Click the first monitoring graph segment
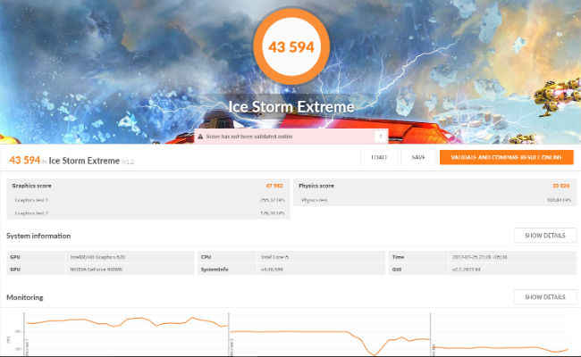The height and width of the screenshot is (357, 581). click(126, 334)
